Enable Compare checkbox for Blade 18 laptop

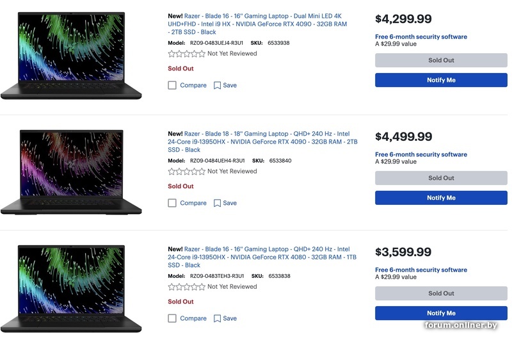click(x=172, y=203)
